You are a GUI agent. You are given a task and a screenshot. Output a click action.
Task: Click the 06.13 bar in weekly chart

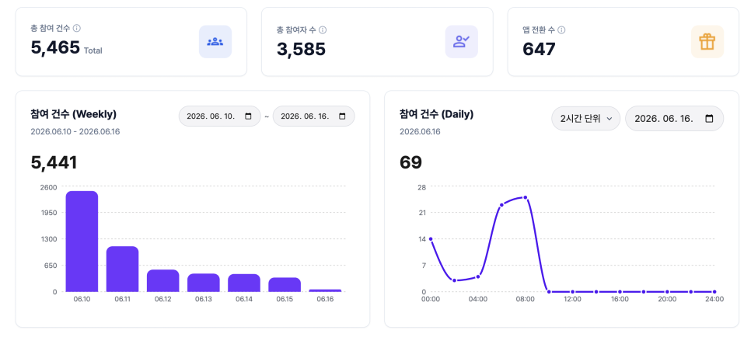click(204, 283)
